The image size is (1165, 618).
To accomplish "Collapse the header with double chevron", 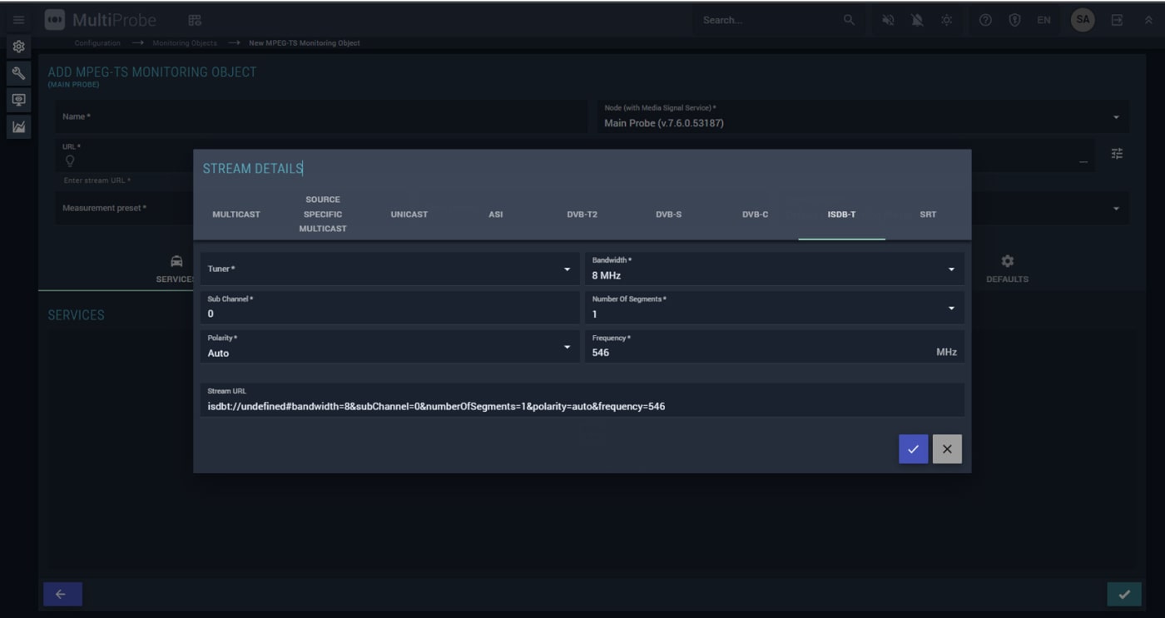I will click(x=1148, y=20).
